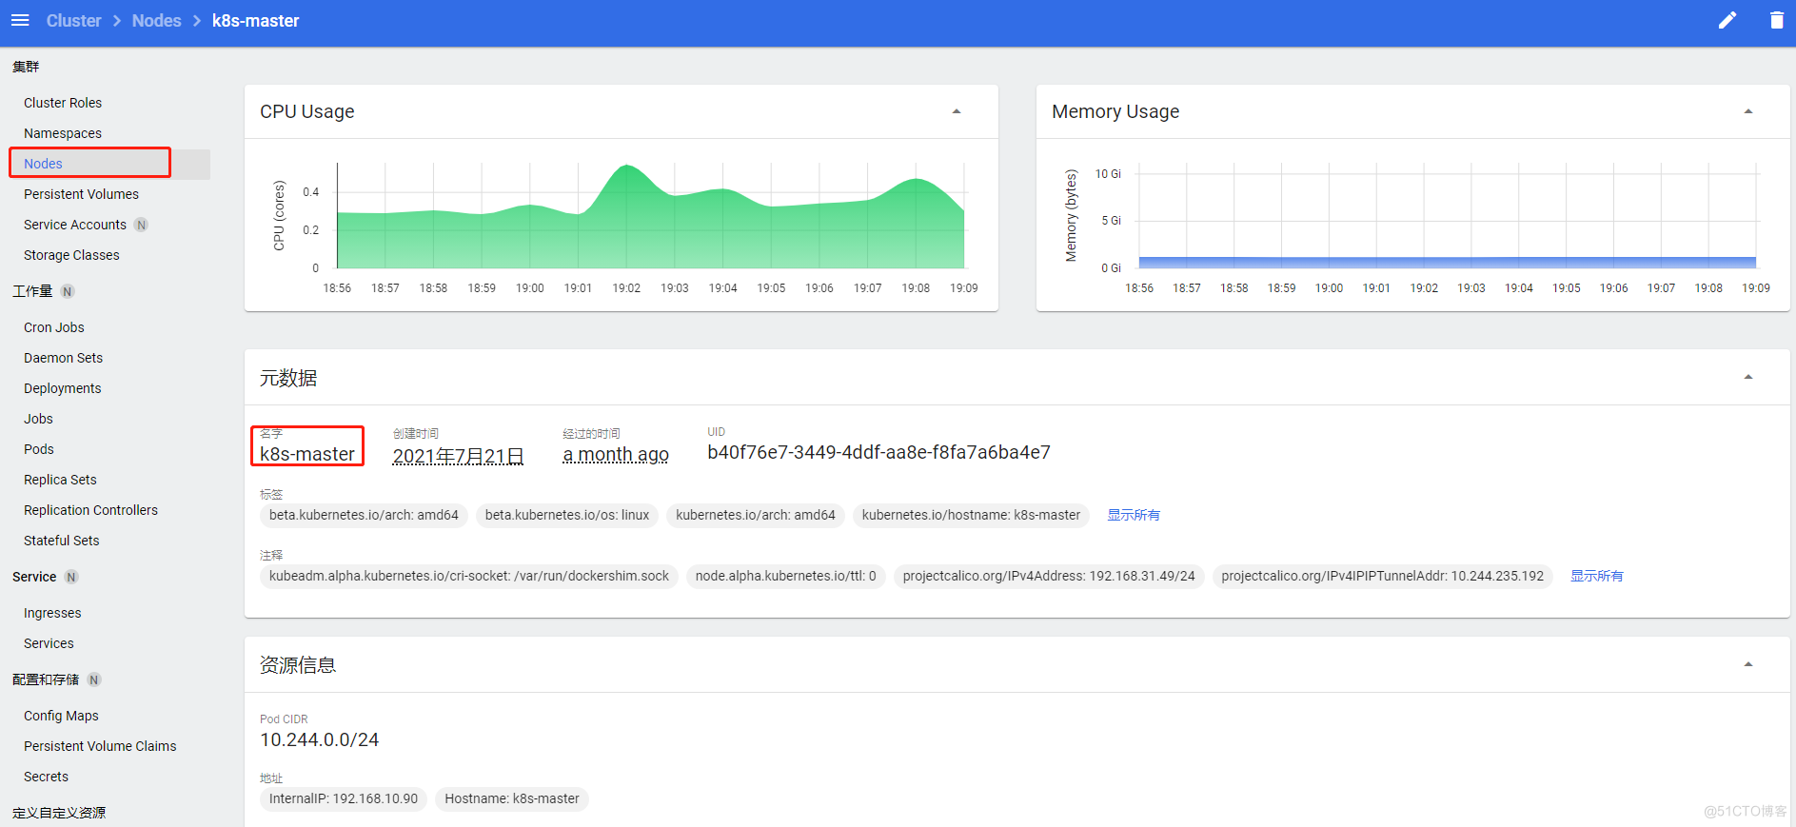Click the Pod CIDR value 10.244.0.0/24
Image resolution: width=1796 pixels, height=827 pixels.
tap(319, 739)
